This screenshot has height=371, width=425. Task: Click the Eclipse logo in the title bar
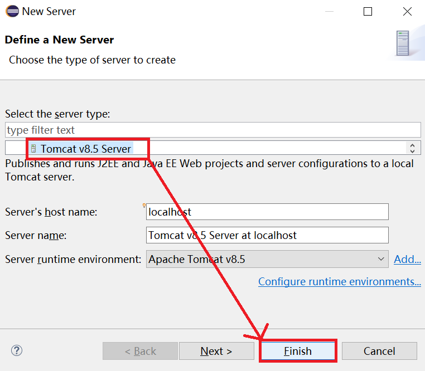pyautogui.click(x=12, y=11)
